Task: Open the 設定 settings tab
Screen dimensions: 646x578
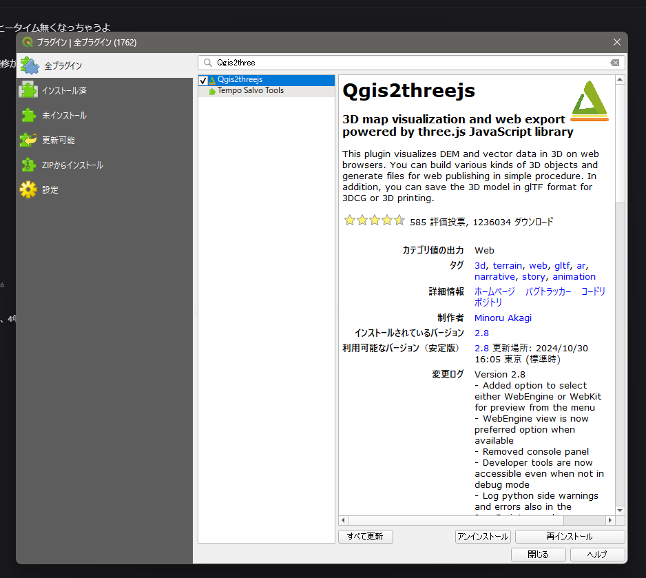Action: point(104,189)
